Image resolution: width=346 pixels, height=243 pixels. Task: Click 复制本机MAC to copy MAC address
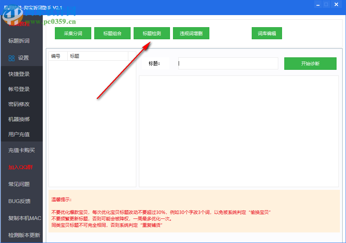23,218
